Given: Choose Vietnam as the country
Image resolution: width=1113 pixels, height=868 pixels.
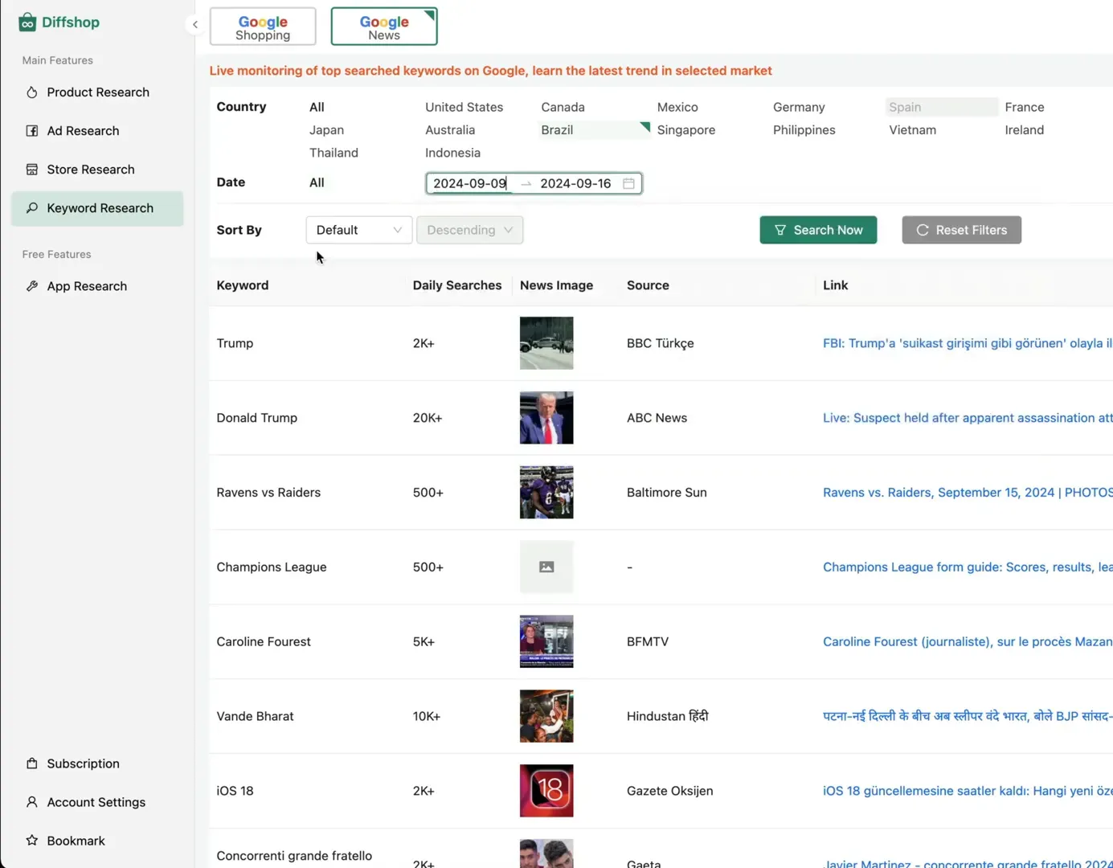Looking at the screenshot, I should tap(912, 129).
